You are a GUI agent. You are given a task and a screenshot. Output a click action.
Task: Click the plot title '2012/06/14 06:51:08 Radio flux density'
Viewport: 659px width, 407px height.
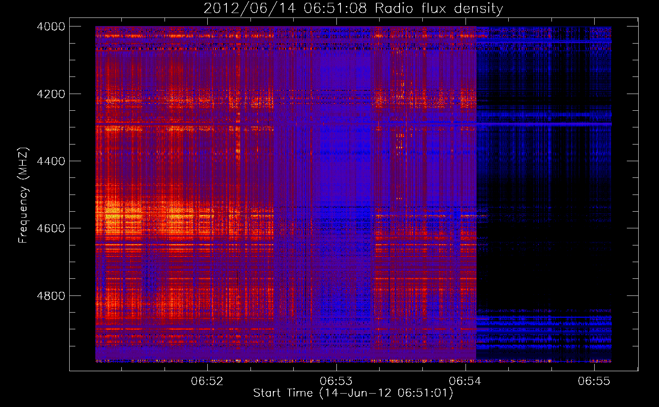[x=353, y=9]
